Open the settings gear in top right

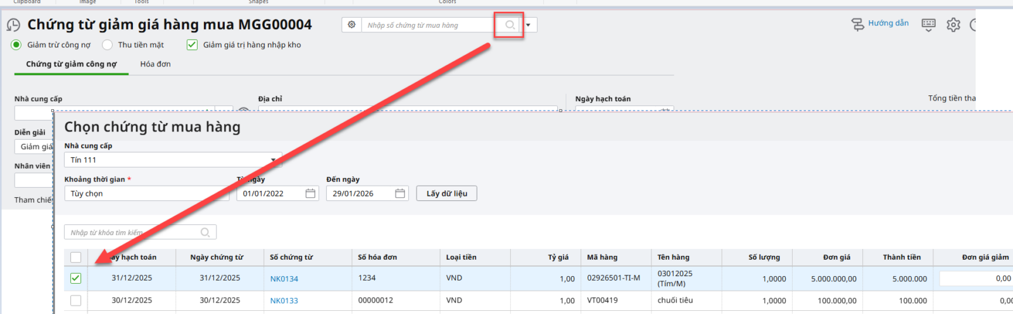pos(953,25)
